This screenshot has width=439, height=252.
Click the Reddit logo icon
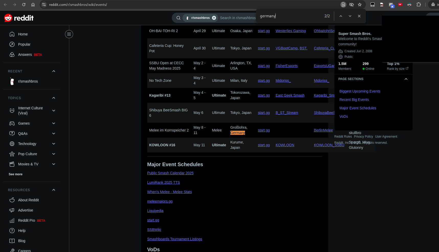(8, 18)
